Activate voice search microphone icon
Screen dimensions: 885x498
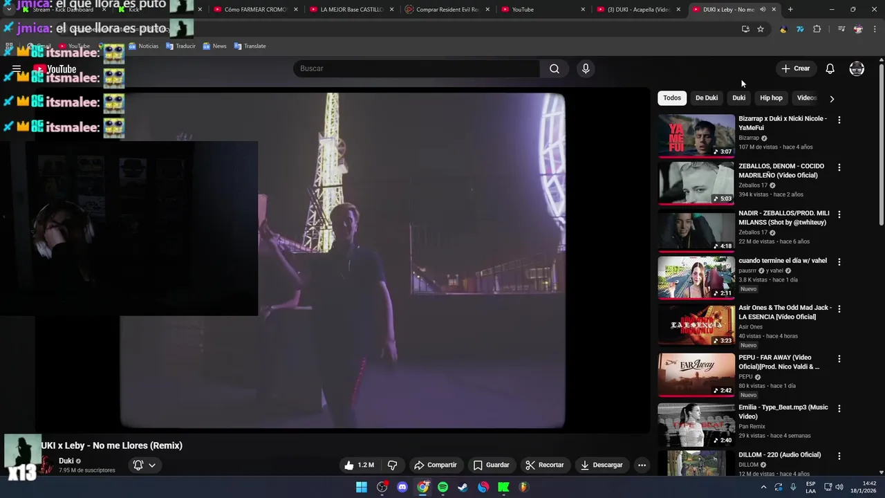586,68
